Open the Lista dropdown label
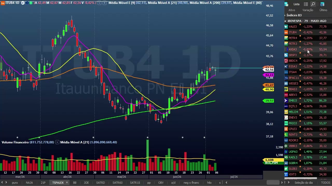The width and height of the screenshot is (332, 186). click(296, 4)
